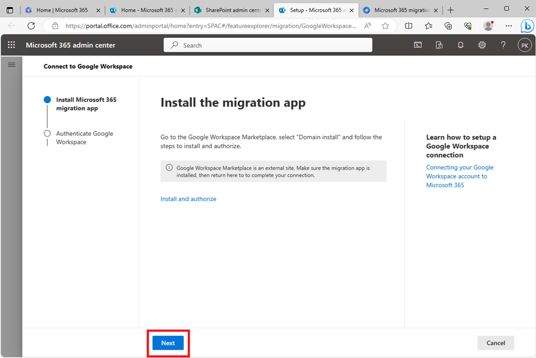This screenshot has height=358, width=536.
Task: Open Favorites list toolbar icon
Action: (x=428, y=26)
